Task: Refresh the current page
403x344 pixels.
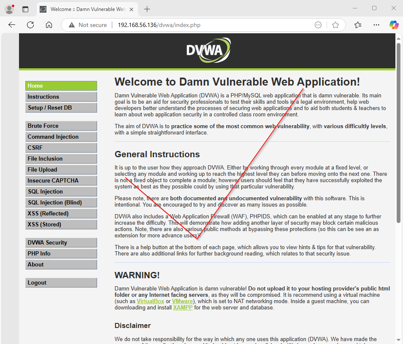Action: (x=30, y=25)
